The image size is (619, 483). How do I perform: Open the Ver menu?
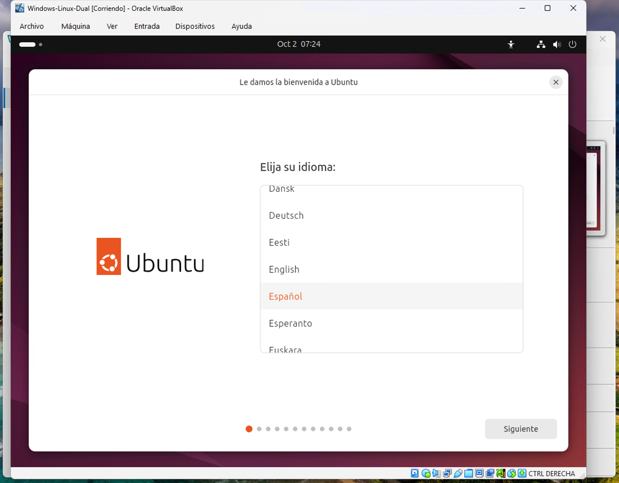coord(112,26)
